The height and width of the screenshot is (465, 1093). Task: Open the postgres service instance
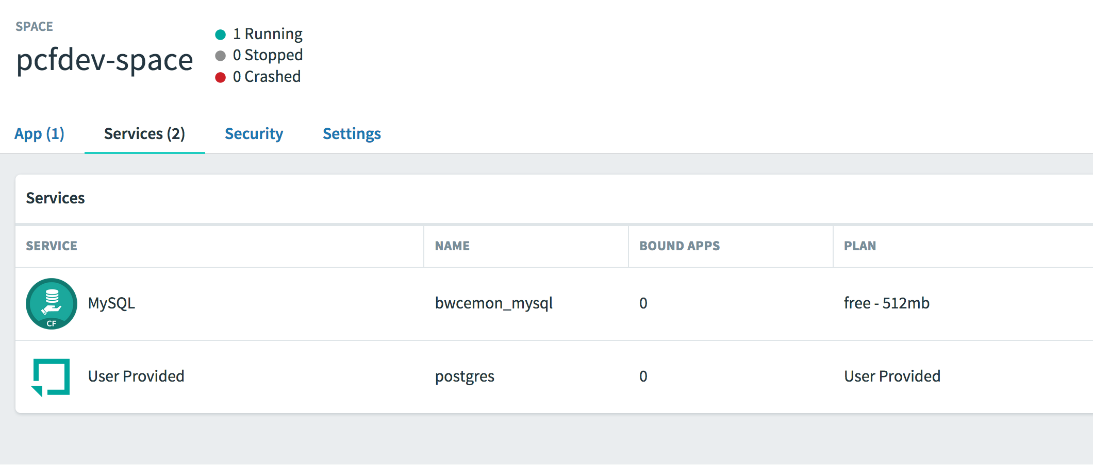tap(465, 376)
